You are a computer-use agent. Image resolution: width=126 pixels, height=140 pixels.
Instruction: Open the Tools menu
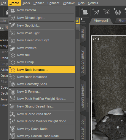[x=26, y=3]
